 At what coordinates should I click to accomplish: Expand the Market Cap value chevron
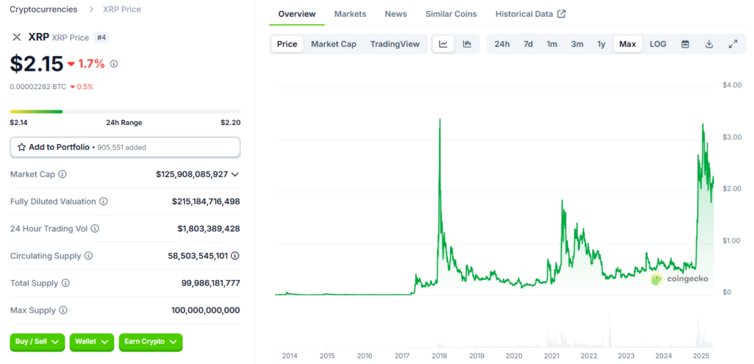pos(235,174)
